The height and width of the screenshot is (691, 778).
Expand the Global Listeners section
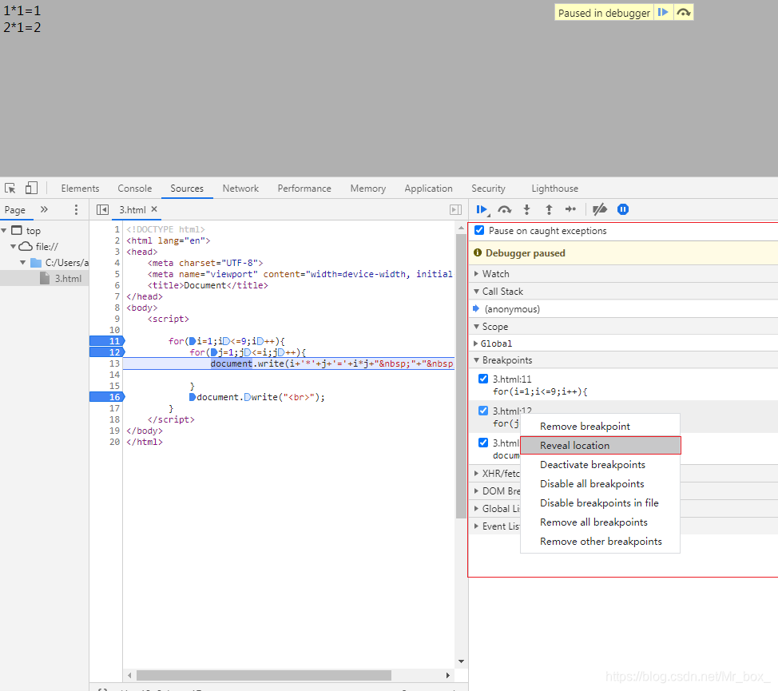click(476, 508)
